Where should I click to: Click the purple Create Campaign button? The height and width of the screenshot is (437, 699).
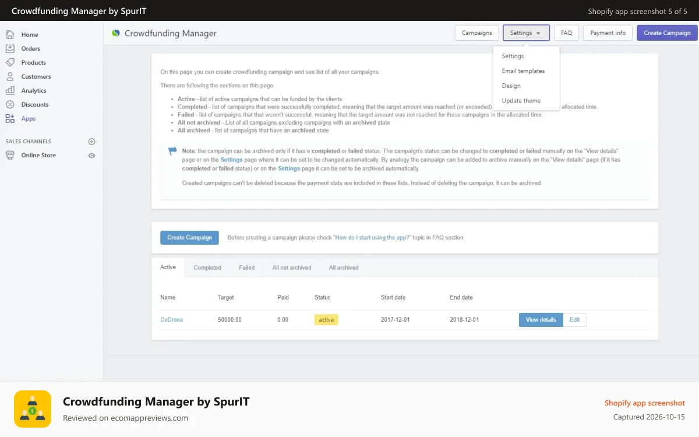click(x=667, y=33)
